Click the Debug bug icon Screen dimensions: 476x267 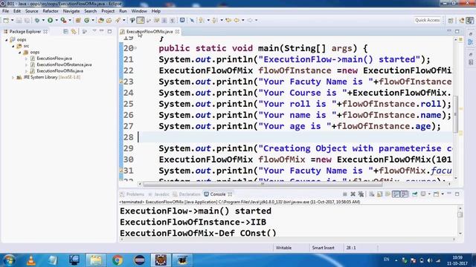coord(37,20)
